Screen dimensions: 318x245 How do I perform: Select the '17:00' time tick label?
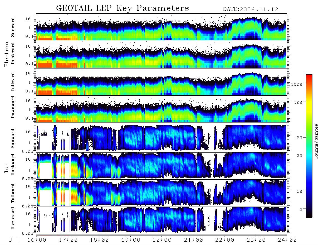(x=68, y=240)
